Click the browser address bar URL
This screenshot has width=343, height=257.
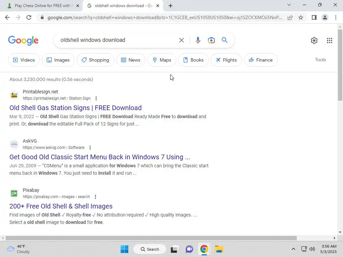[x=164, y=17]
